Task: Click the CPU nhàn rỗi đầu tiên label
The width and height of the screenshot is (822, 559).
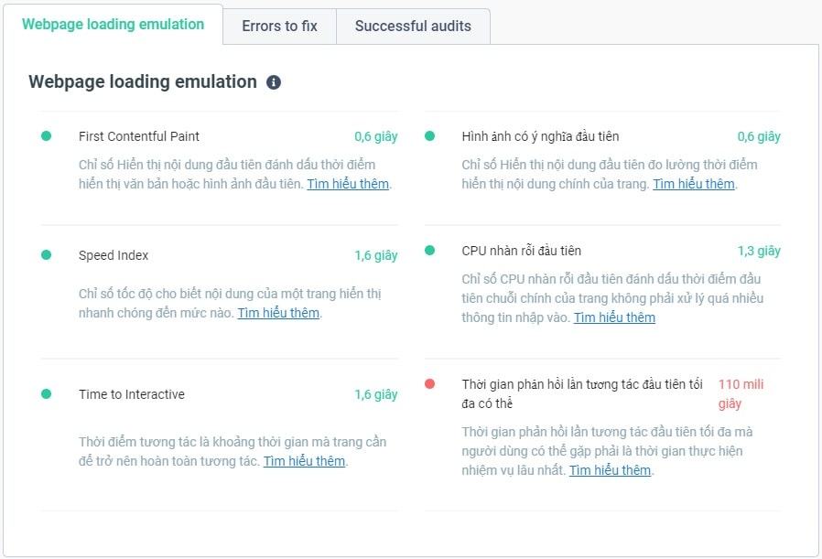Action: (x=521, y=251)
